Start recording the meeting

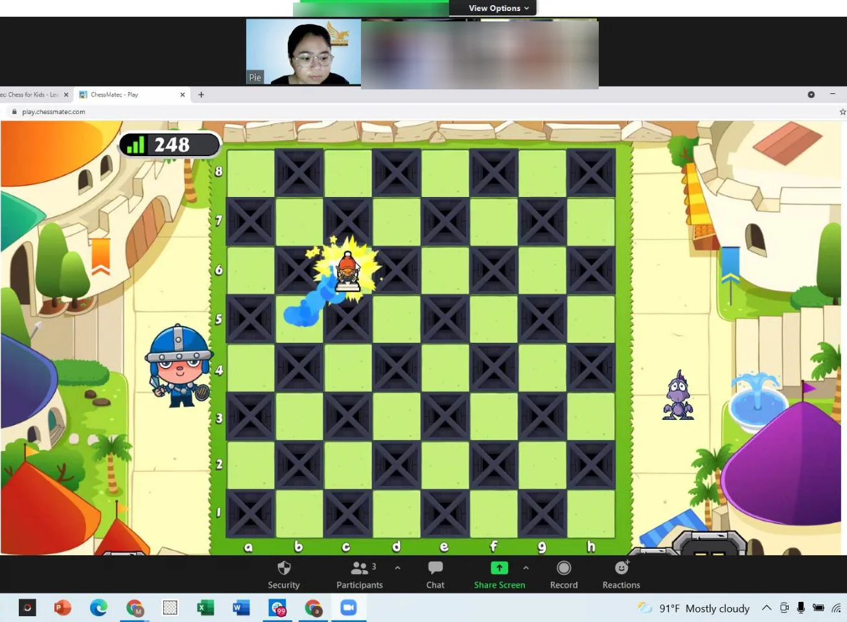point(563,574)
